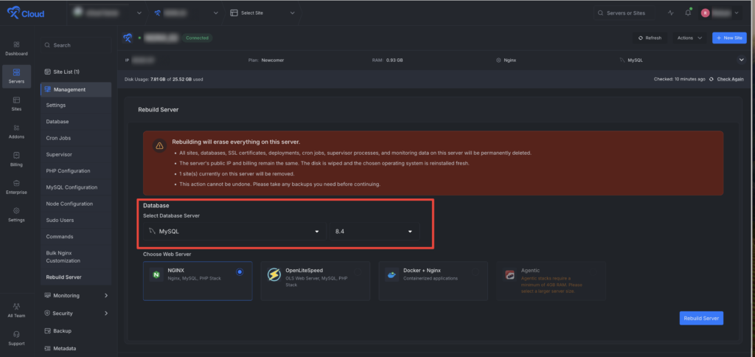Image resolution: width=755 pixels, height=357 pixels.
Task: Click the New Site button
Action: [729, 38]
